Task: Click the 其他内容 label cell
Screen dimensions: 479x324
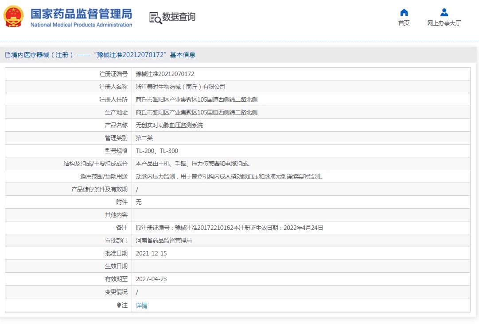Action: point(68,215)
